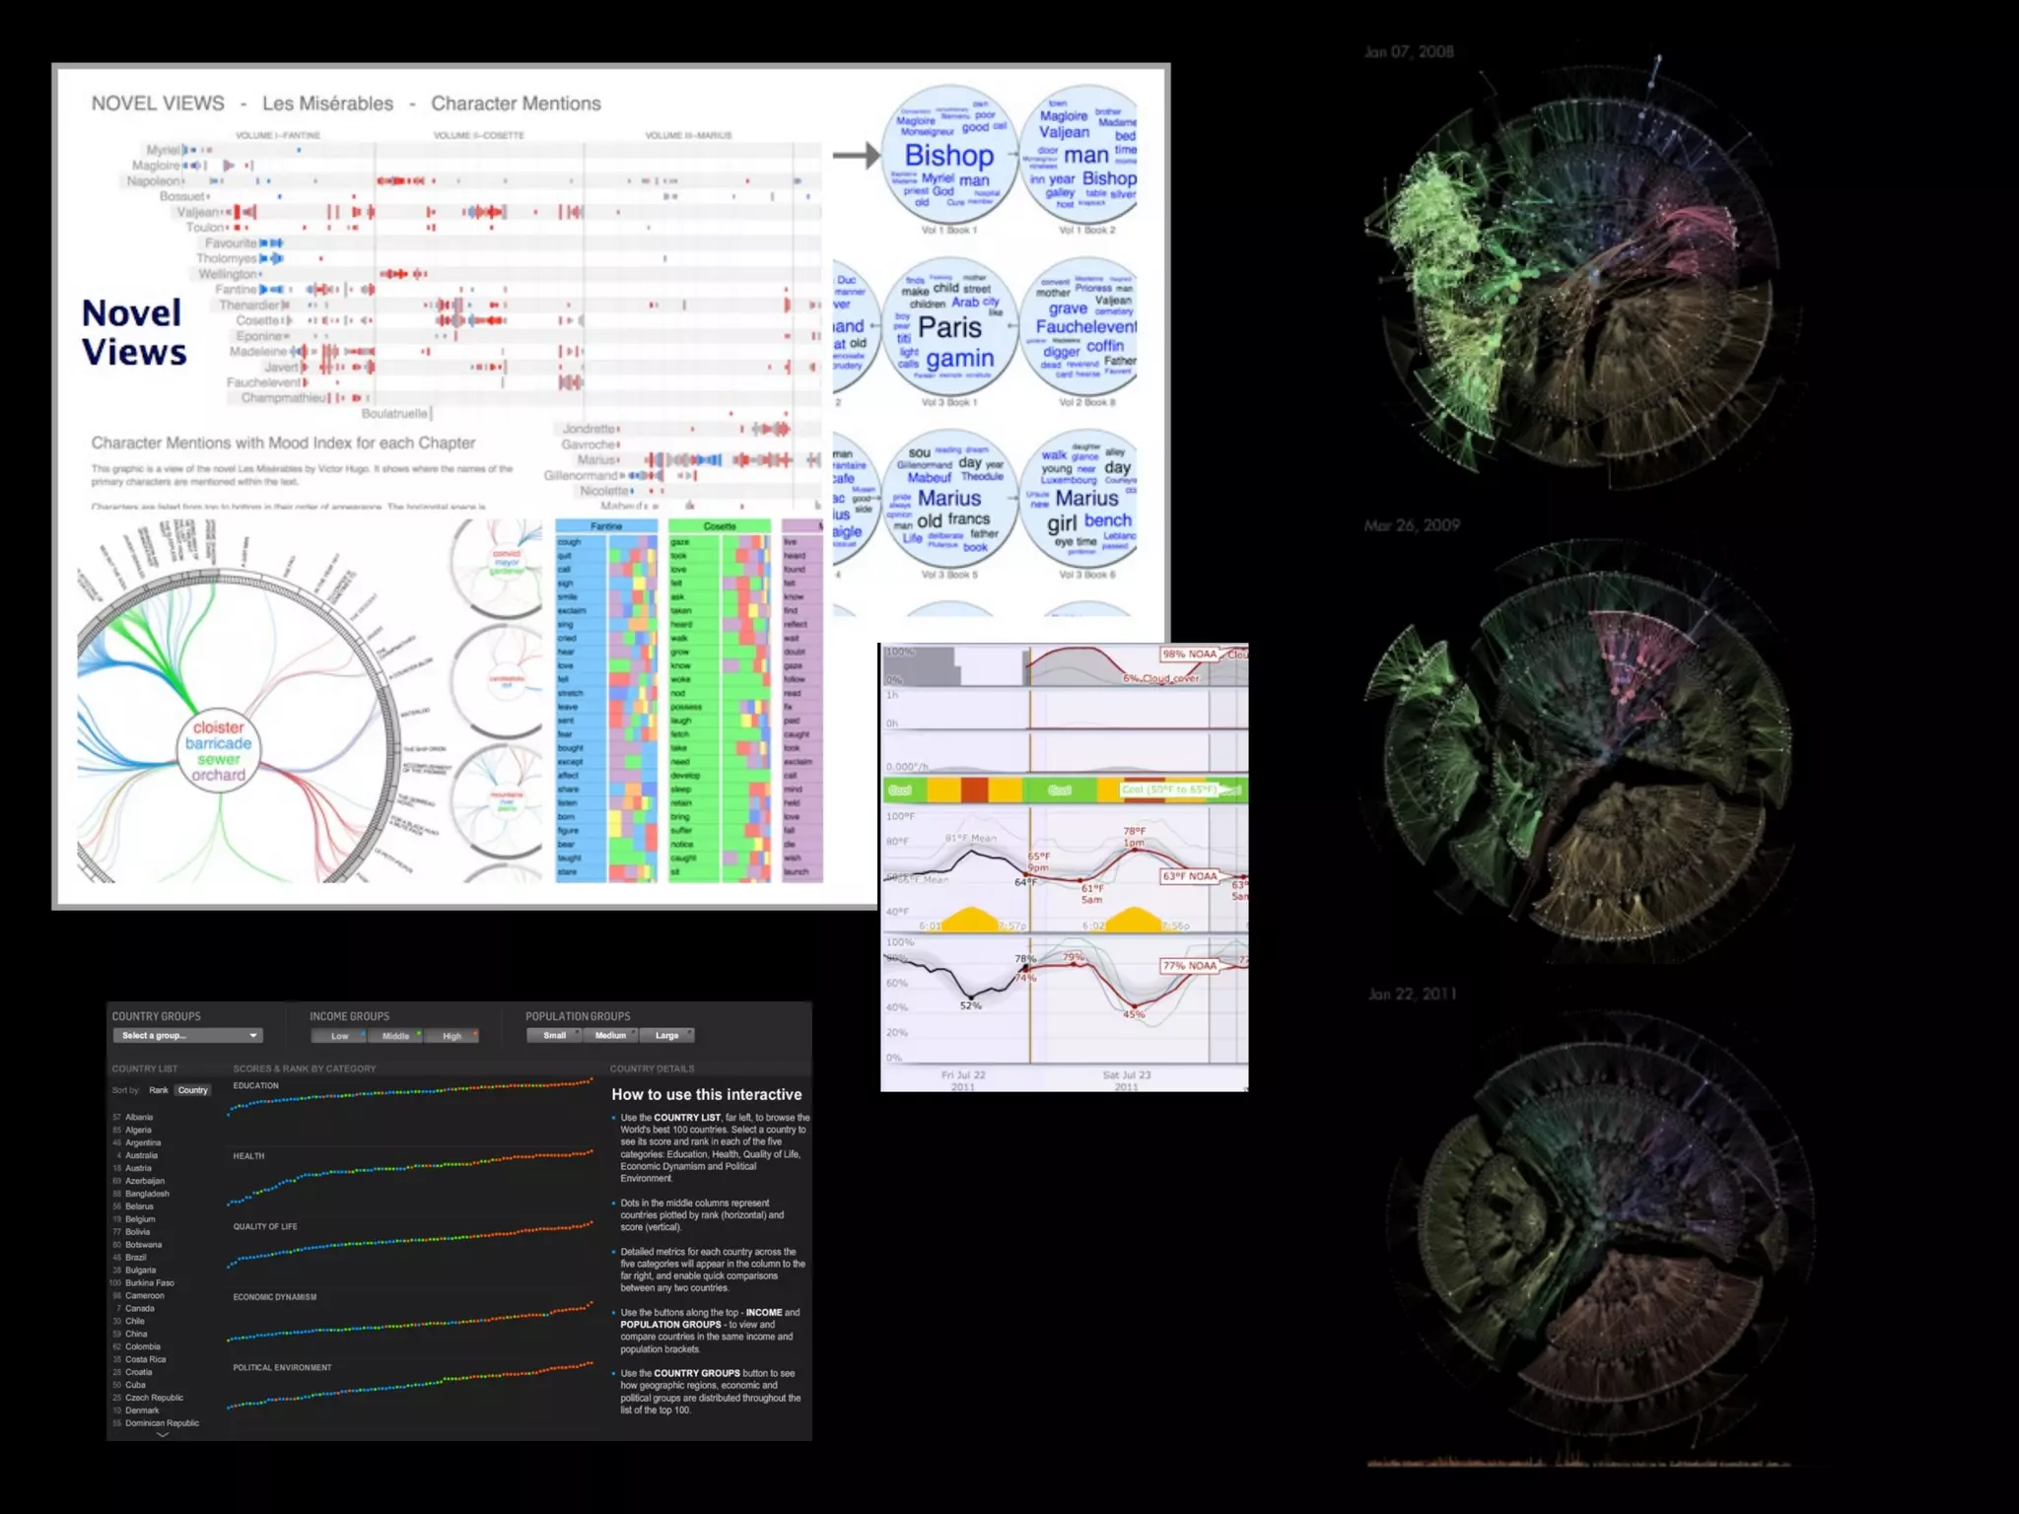Toggle the Middle income group filter
This screenshot has width=2019, height=1514.
click(x=395, y=1035)
